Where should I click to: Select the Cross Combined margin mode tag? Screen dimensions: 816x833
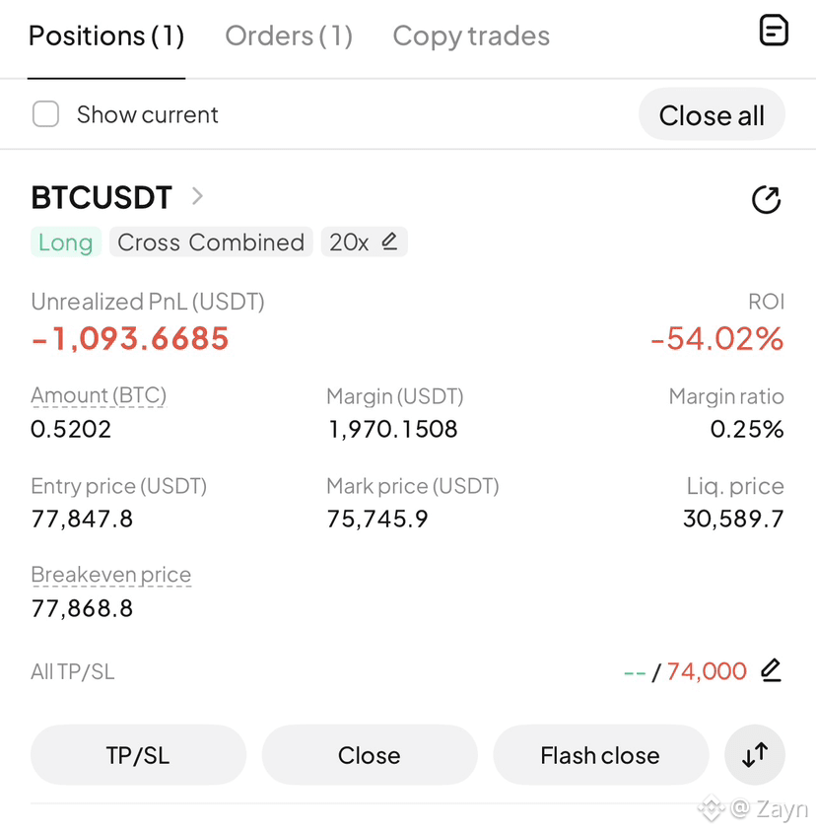point(211,243)
